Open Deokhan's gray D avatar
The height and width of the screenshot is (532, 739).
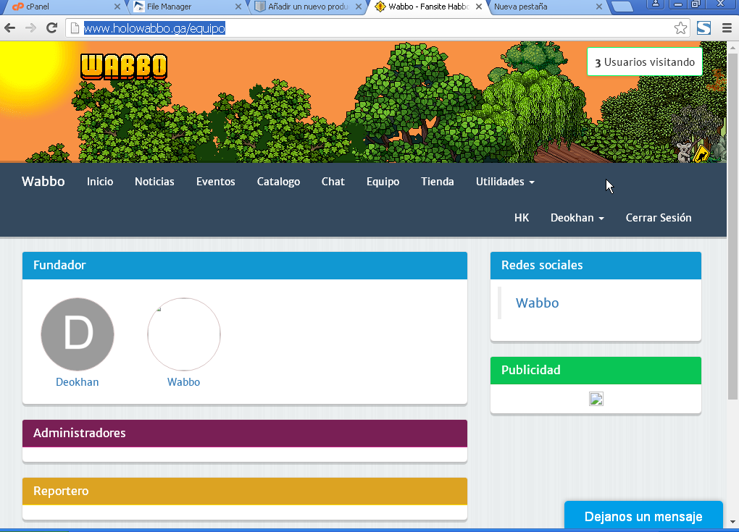point(78,334)
